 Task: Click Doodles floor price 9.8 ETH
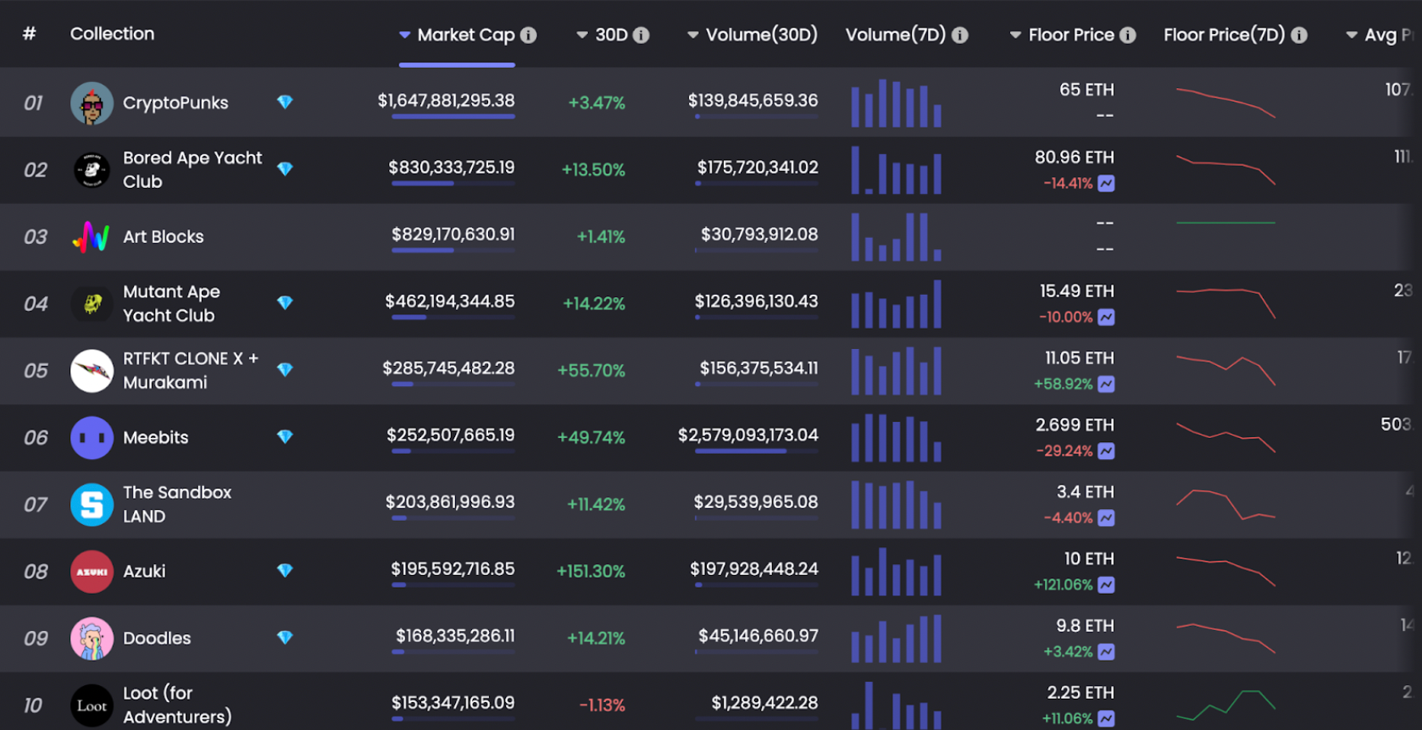coord(1085,625)
